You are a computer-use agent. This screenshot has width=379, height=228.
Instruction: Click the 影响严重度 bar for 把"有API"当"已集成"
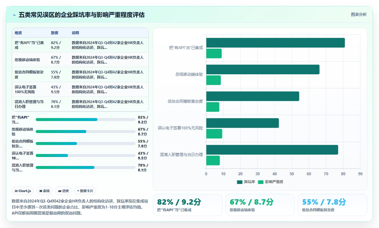click(x=214, y=53)
